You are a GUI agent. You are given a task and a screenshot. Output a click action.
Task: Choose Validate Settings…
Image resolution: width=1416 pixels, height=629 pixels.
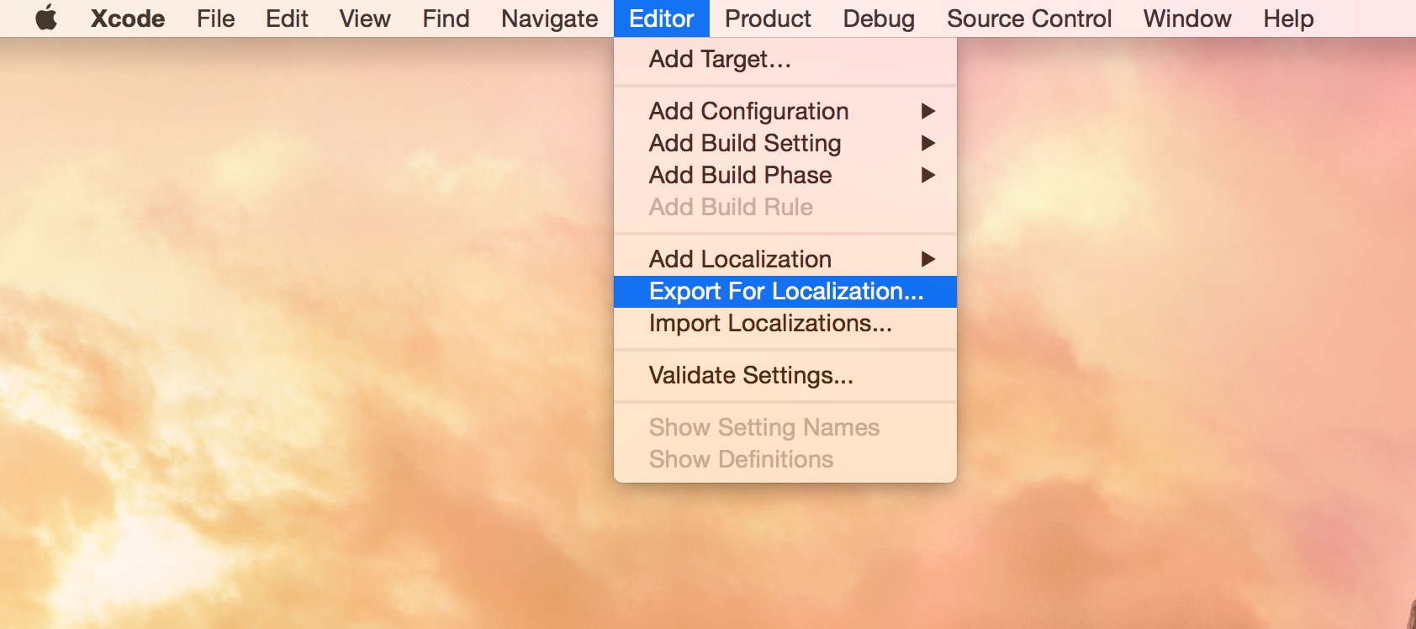(x=785, y=375)
